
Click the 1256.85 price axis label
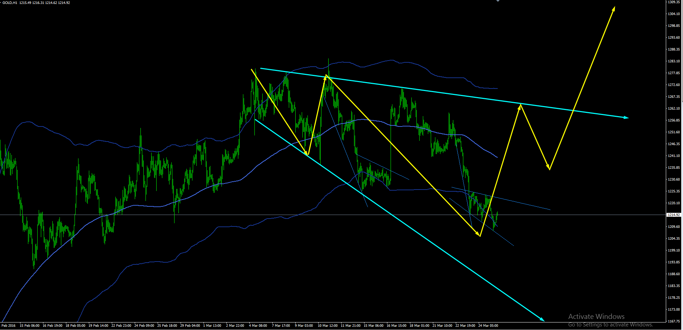tap(674, 120)
